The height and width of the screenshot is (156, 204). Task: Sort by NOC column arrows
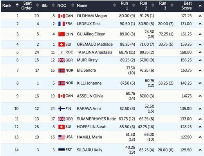(73, 5)
